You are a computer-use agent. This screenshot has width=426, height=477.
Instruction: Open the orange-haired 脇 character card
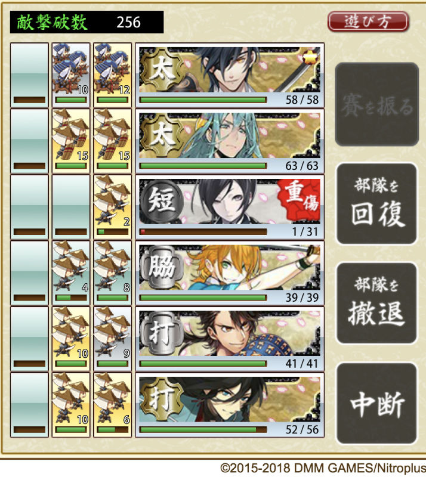click(x=230, y=273)
